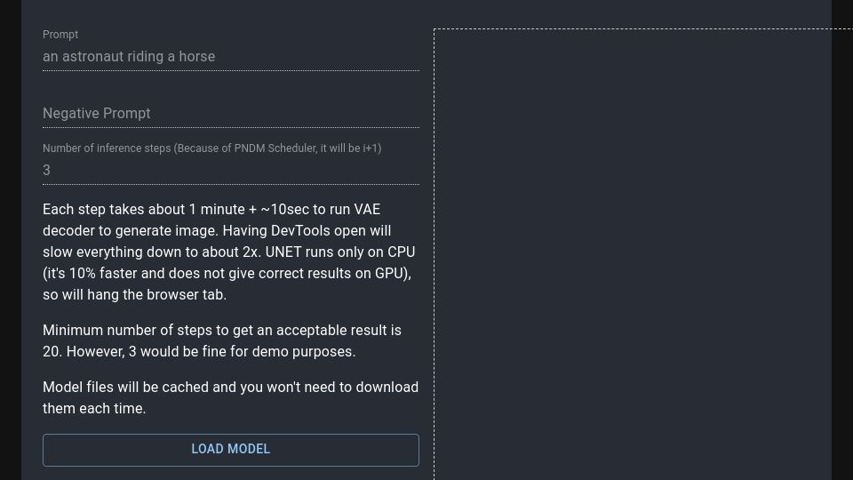This screenshot has width=853, height=480.
Task: Select the inference steps number field
Action: (x=231, y=171)
